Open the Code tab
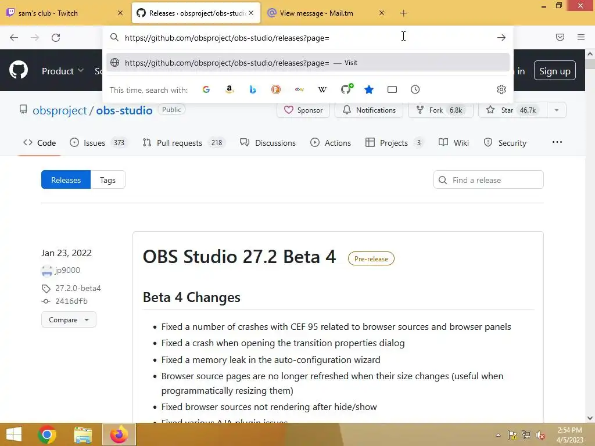 pos(40,143)
